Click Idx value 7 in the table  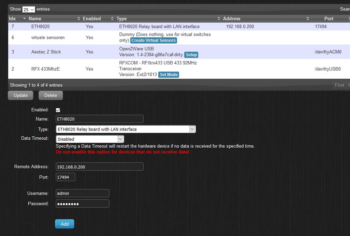(x=13, y=26)
